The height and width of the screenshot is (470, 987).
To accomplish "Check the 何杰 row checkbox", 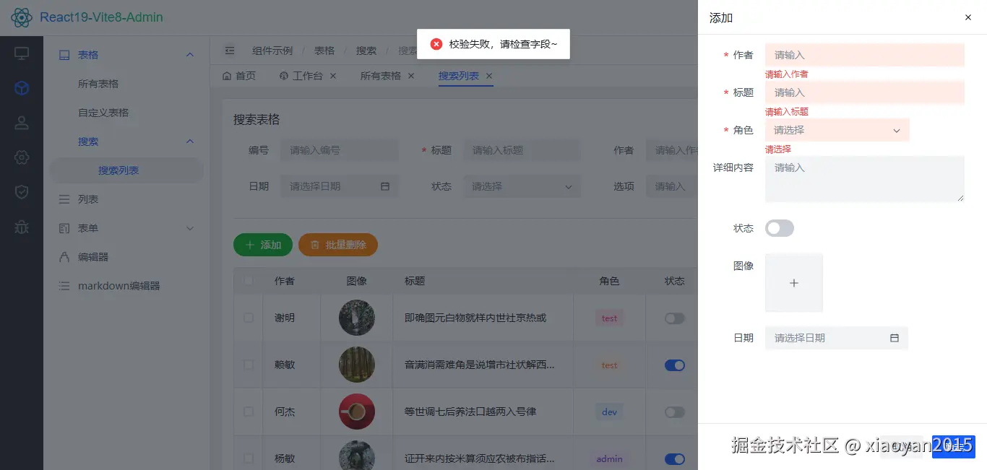I will pos(249,412).
